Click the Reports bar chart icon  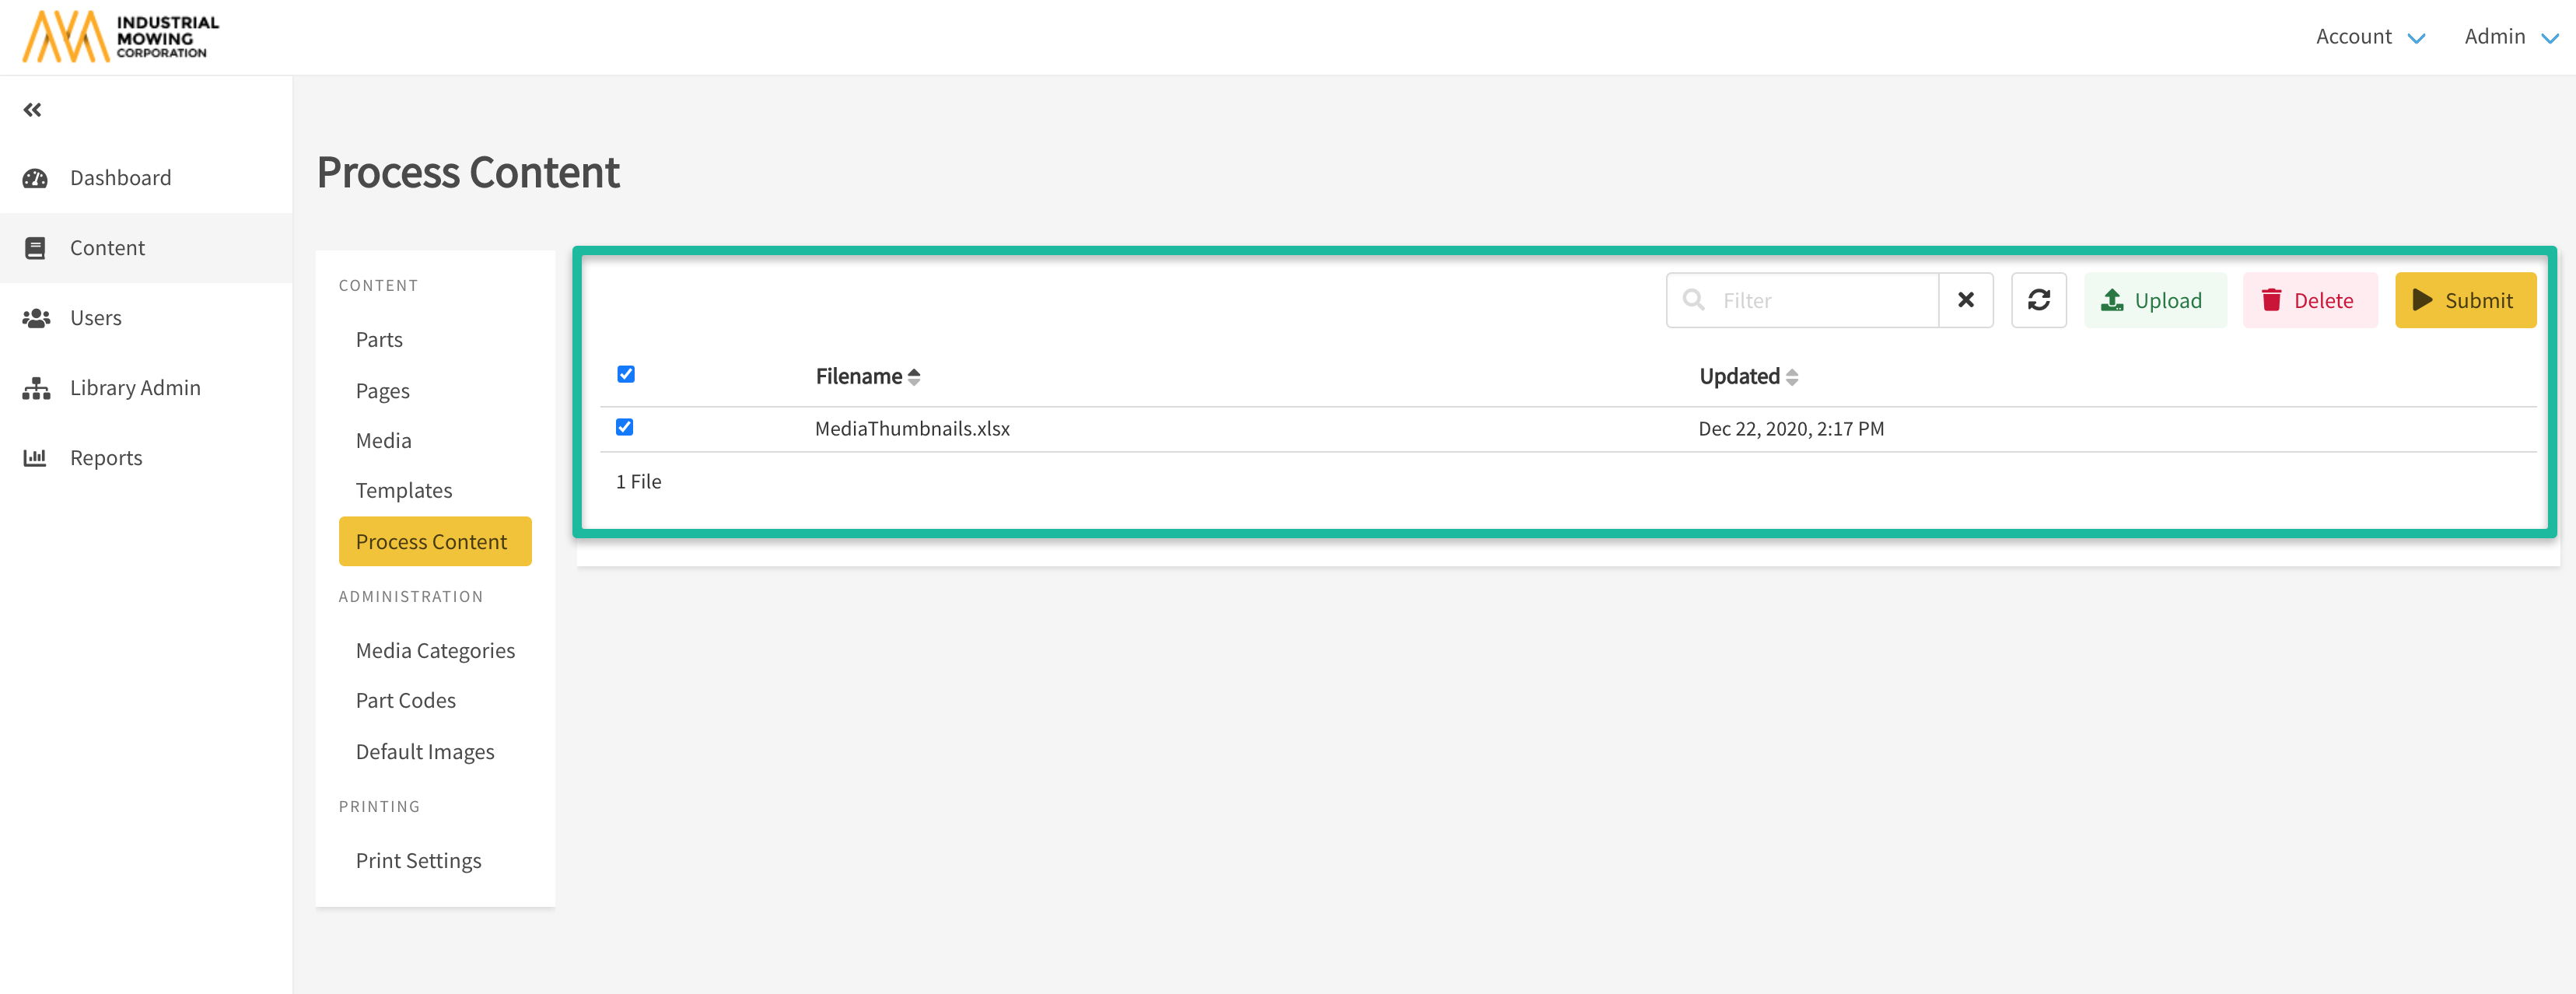pos(35,458)
